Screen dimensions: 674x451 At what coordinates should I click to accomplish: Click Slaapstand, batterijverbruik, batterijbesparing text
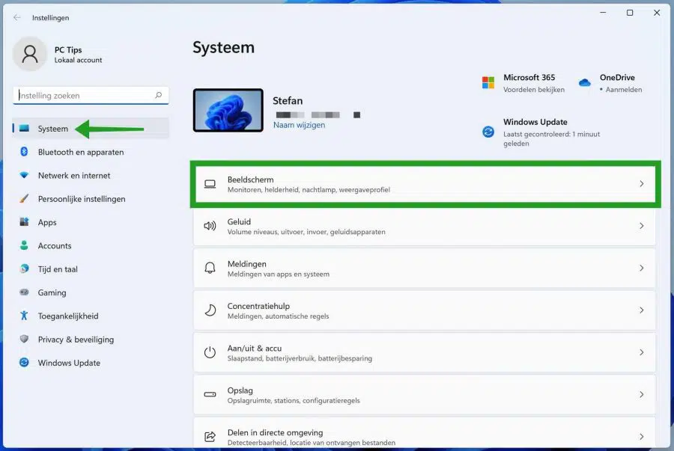tap(300, 358)
